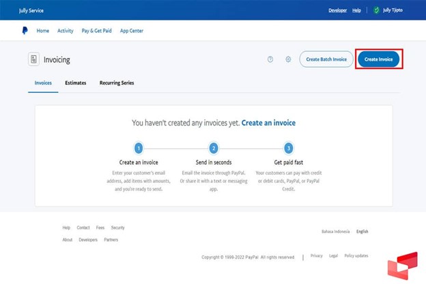426x284 pixels.
Task: Go to App Center in navigation
Action: pyautogui.click(x=132, y=31)
